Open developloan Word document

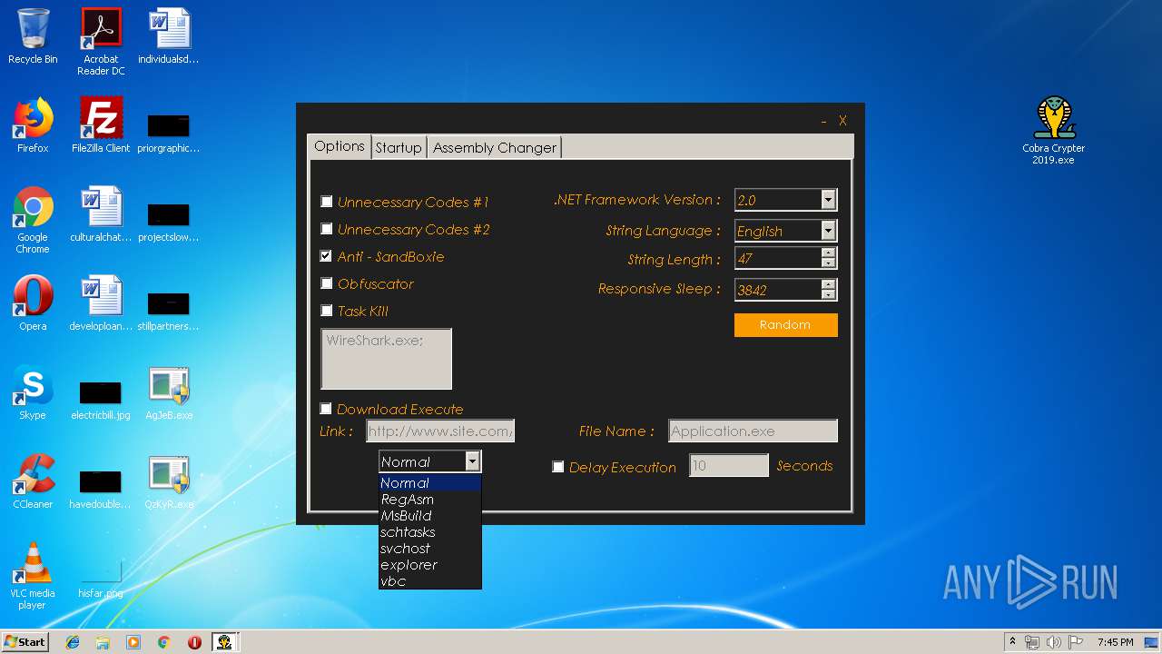point(101,303)
